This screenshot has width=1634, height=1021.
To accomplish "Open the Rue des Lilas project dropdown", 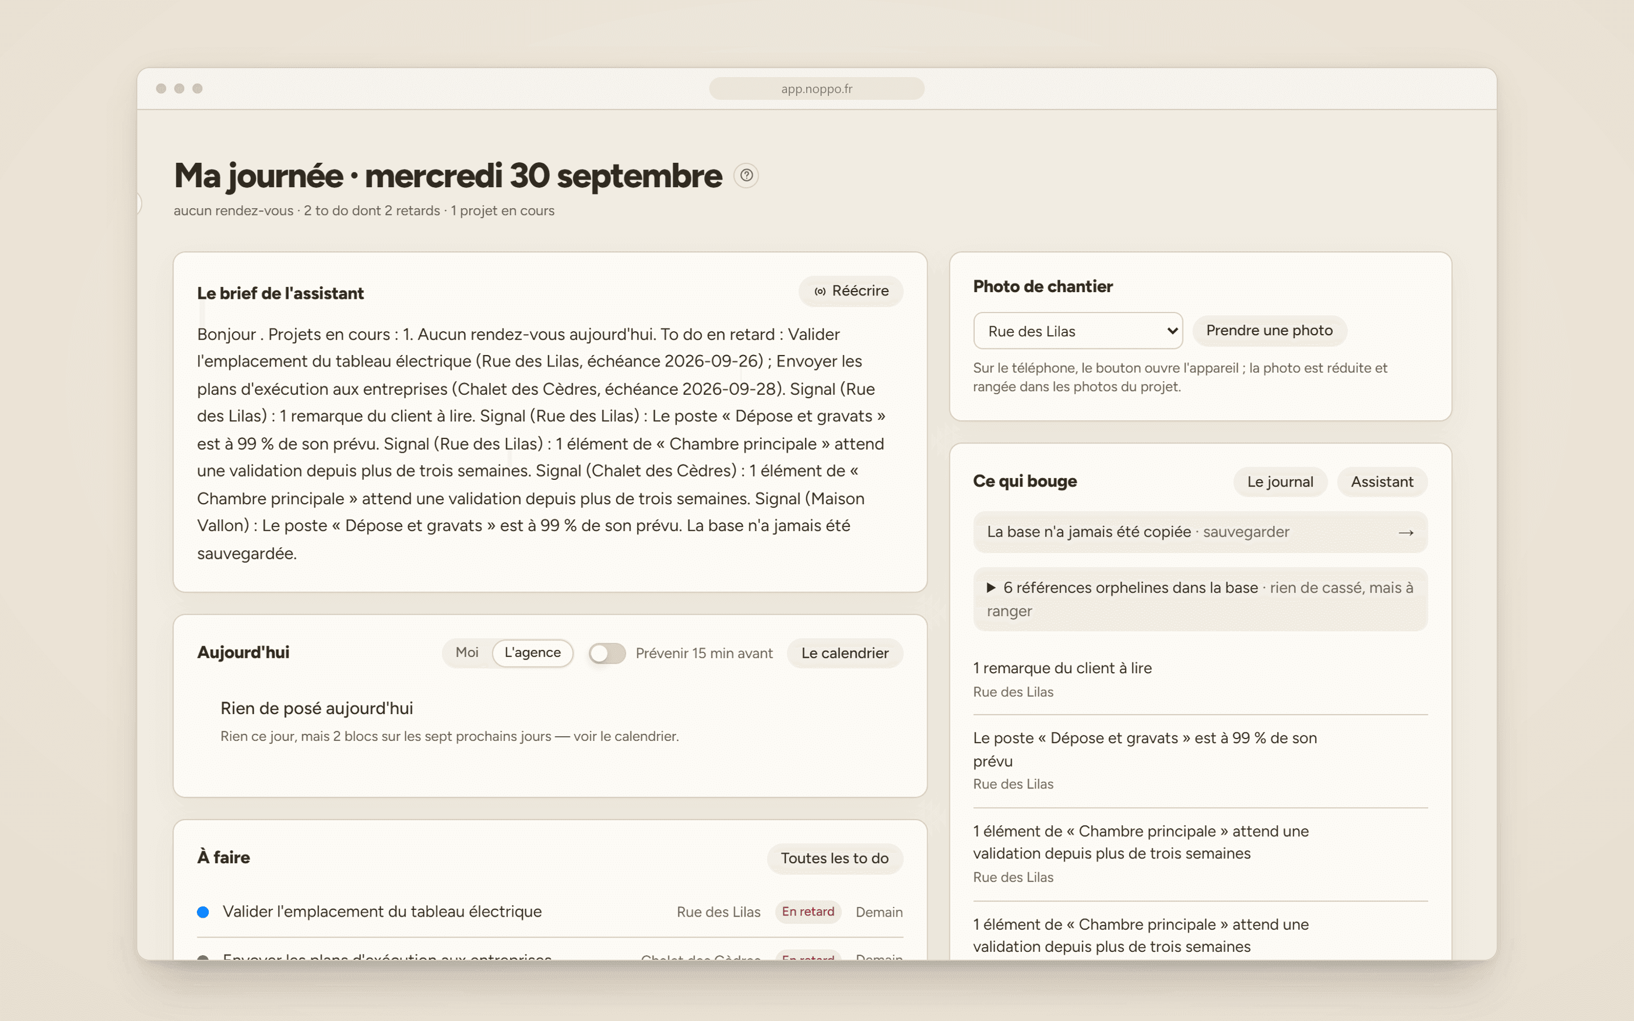I will click(x=1077, y=331).
